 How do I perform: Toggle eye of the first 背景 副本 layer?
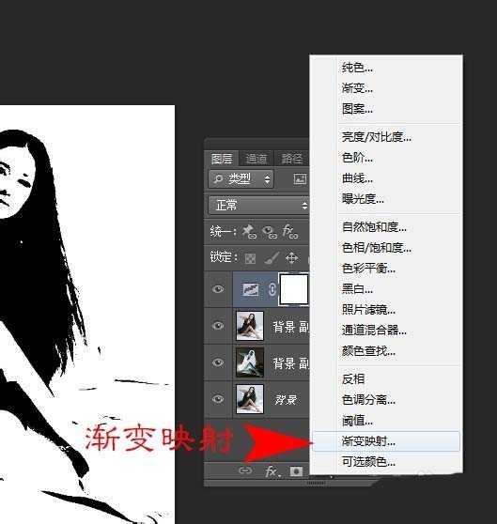(218, 325)
